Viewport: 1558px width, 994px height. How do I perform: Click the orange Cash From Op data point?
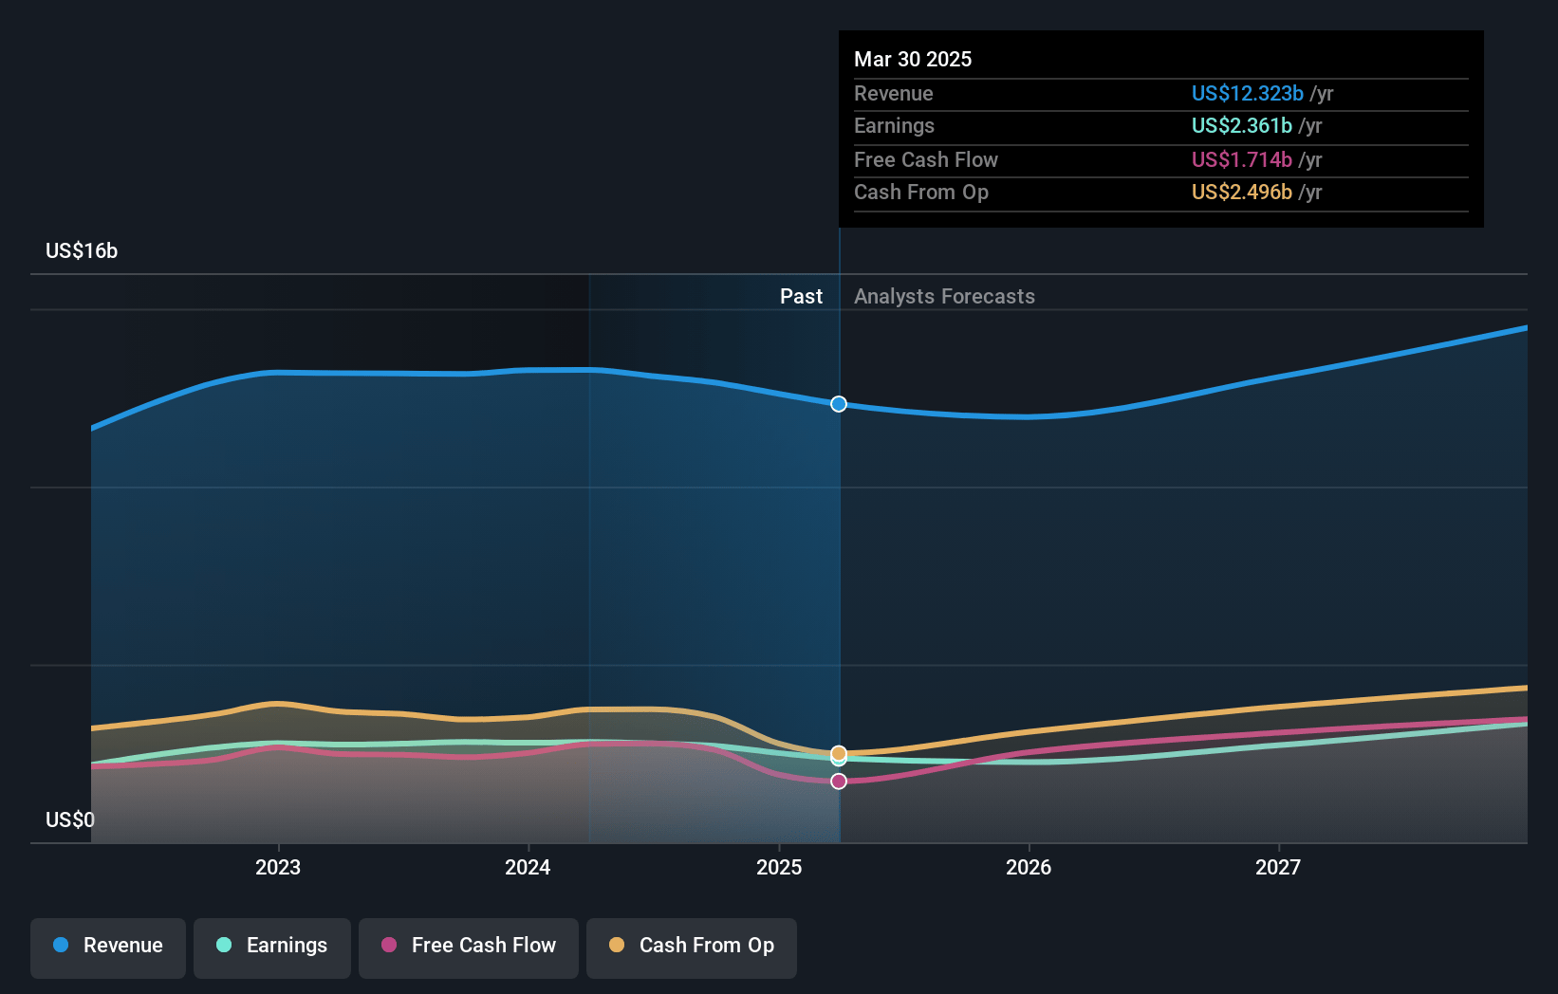[x=839, y=754]
